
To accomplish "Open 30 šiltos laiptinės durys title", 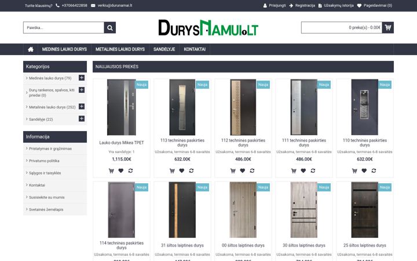I will pos(304,245).
